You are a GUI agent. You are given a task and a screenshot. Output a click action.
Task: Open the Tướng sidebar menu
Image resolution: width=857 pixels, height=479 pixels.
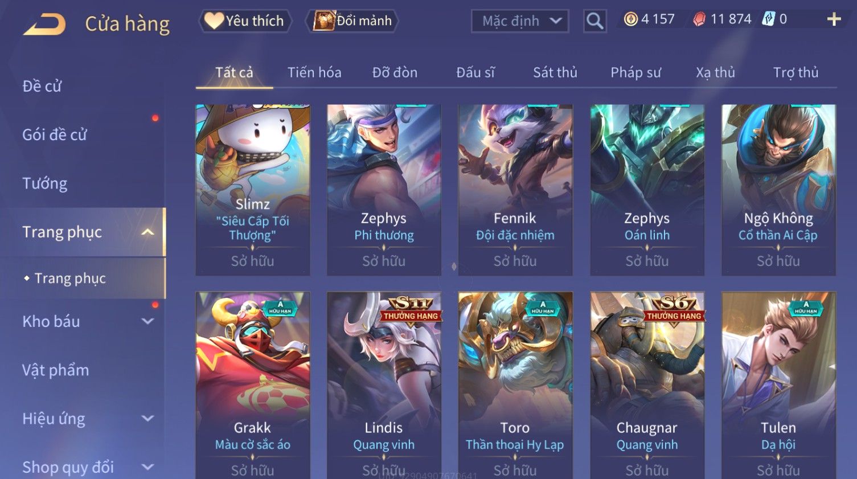click(45, 183)
